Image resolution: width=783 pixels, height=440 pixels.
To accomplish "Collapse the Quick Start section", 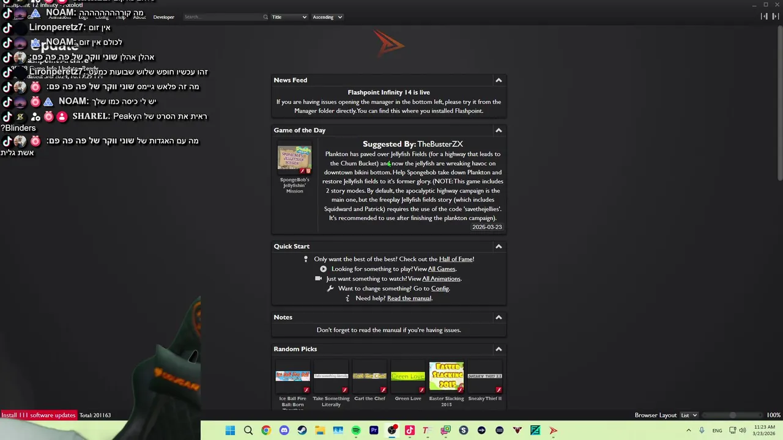I will (499, 246).
